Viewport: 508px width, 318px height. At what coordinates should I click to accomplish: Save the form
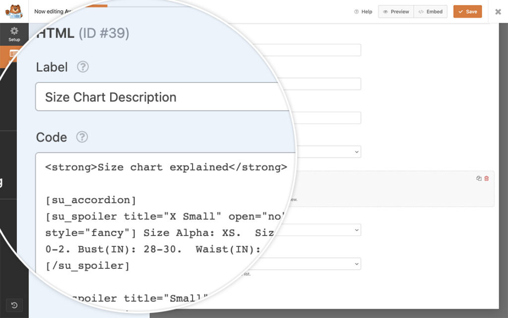point(467,11)
